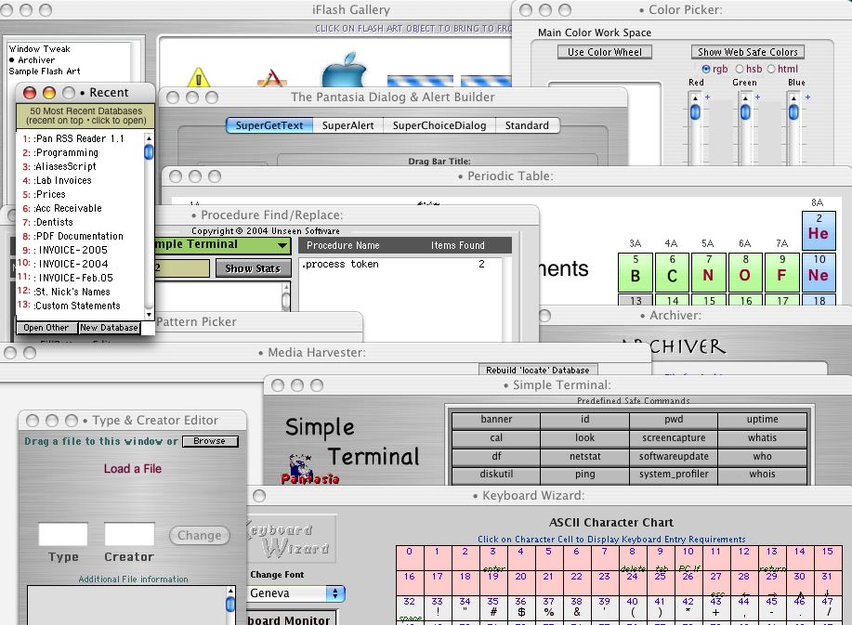Run the 'diskutil' command in Simple Terminal

(496, 475)
